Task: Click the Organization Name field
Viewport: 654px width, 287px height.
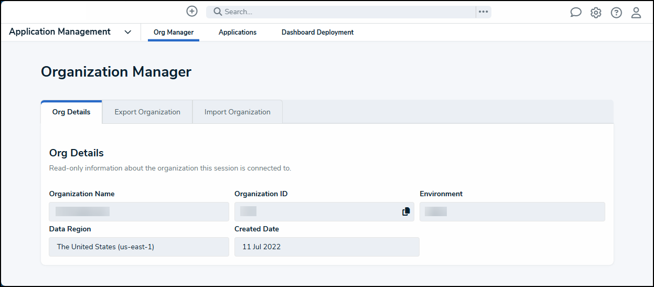Action: coord(139,211)
